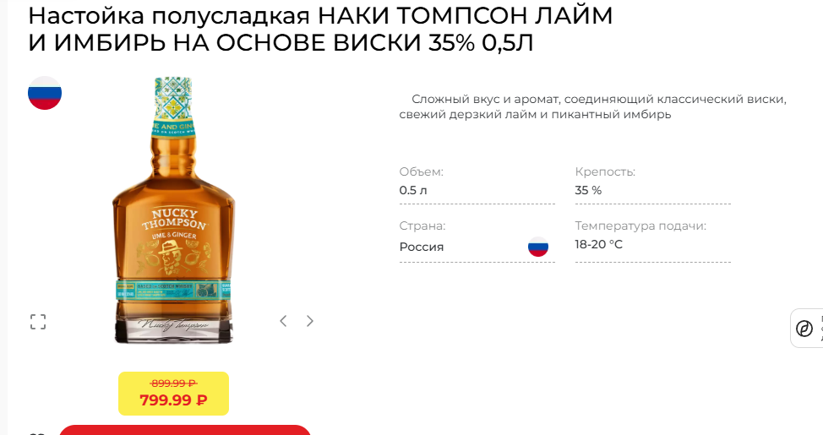Click the red button below the price

(185, 430)
